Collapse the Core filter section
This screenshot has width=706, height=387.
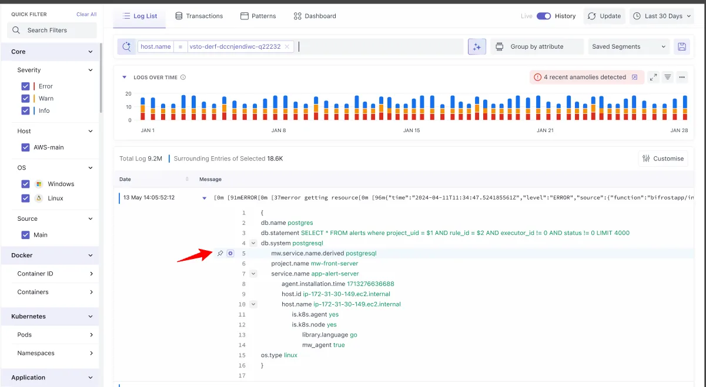(91, 52)
